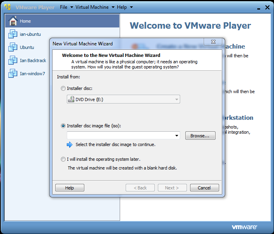Click the vmware logo in footer

tap(244, 227)
